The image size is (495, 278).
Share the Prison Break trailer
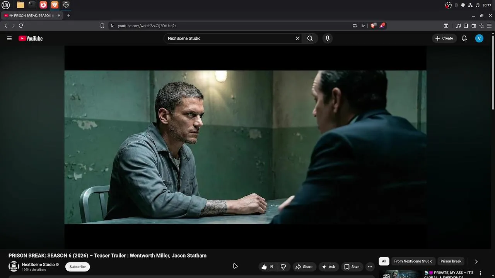(x=304, y=267)
